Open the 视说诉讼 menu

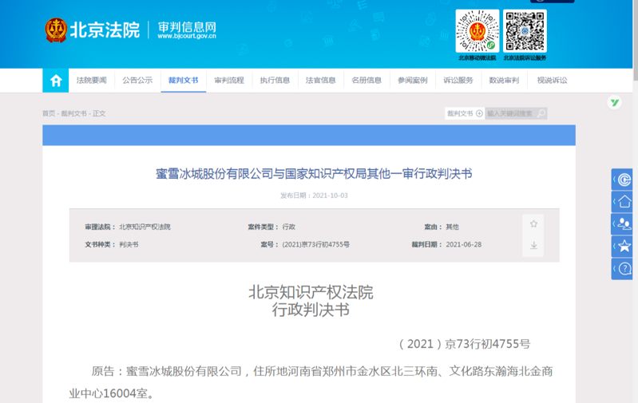click(x=552, y=81)
